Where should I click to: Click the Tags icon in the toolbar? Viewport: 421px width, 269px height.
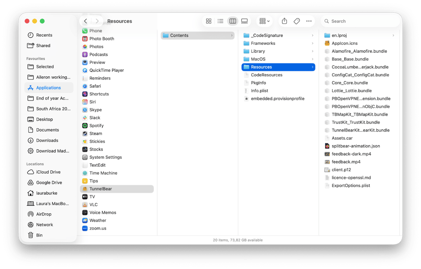point(297,21)
